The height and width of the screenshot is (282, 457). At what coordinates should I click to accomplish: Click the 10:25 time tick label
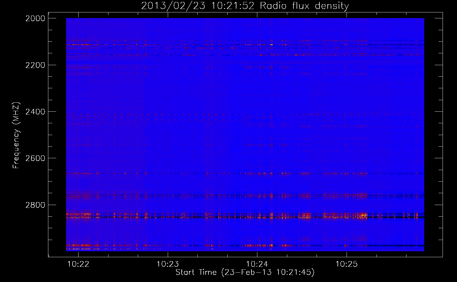(347, 264)
